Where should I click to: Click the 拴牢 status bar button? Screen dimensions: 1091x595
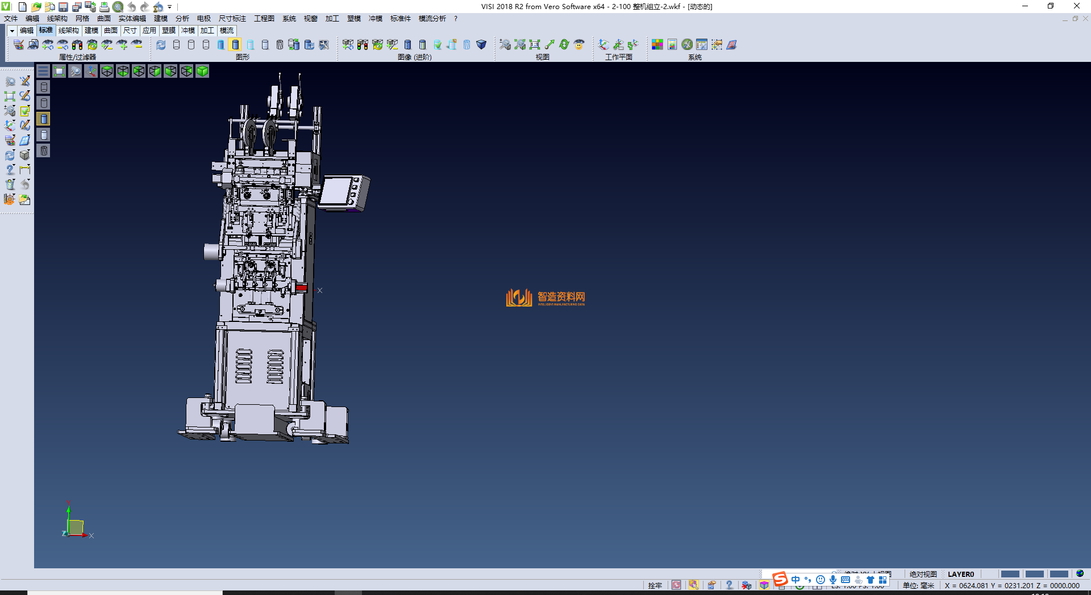pyautogui.click(x=655, y=585)
